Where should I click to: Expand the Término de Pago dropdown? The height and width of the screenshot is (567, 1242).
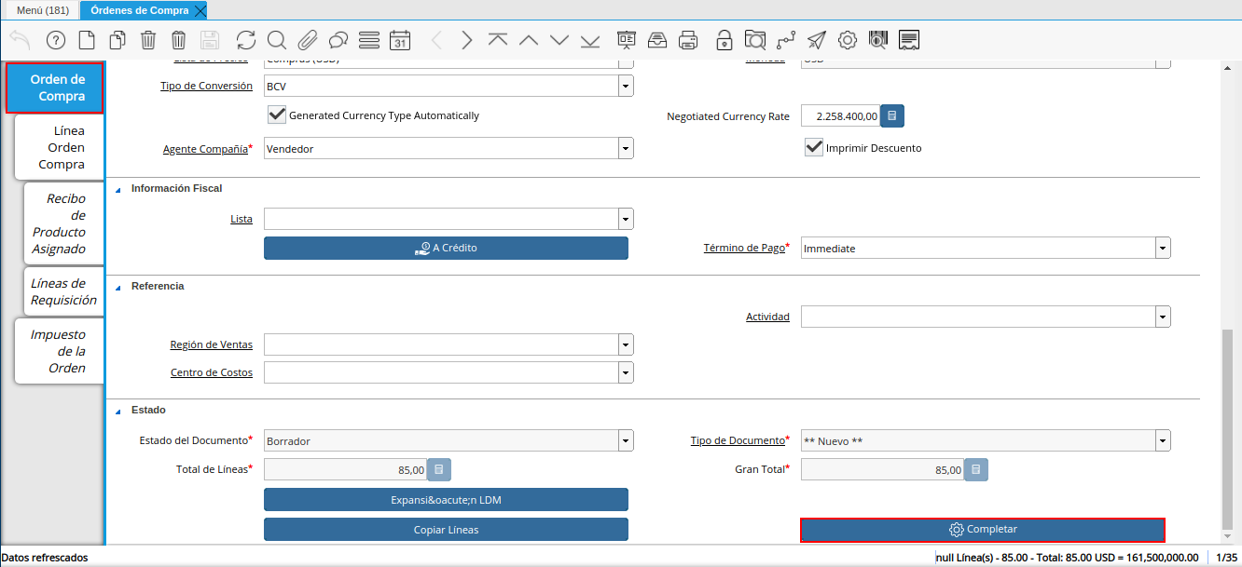pos(1162,249)
